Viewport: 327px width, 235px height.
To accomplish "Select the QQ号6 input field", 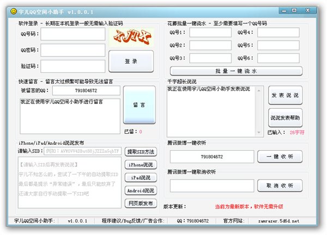I will (278, 58).
